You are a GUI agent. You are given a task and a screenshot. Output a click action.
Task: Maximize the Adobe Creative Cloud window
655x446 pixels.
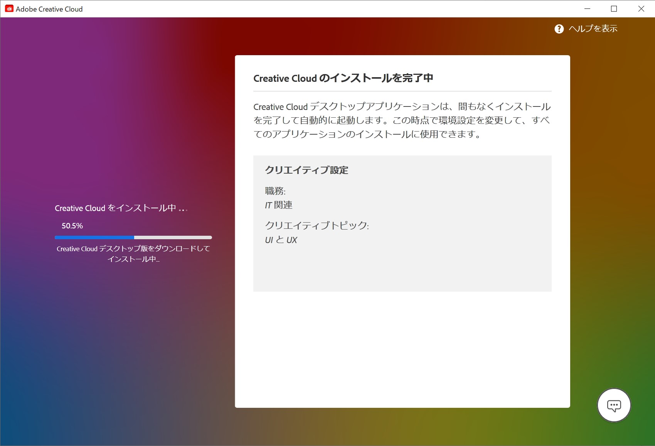tap(614, 8)
